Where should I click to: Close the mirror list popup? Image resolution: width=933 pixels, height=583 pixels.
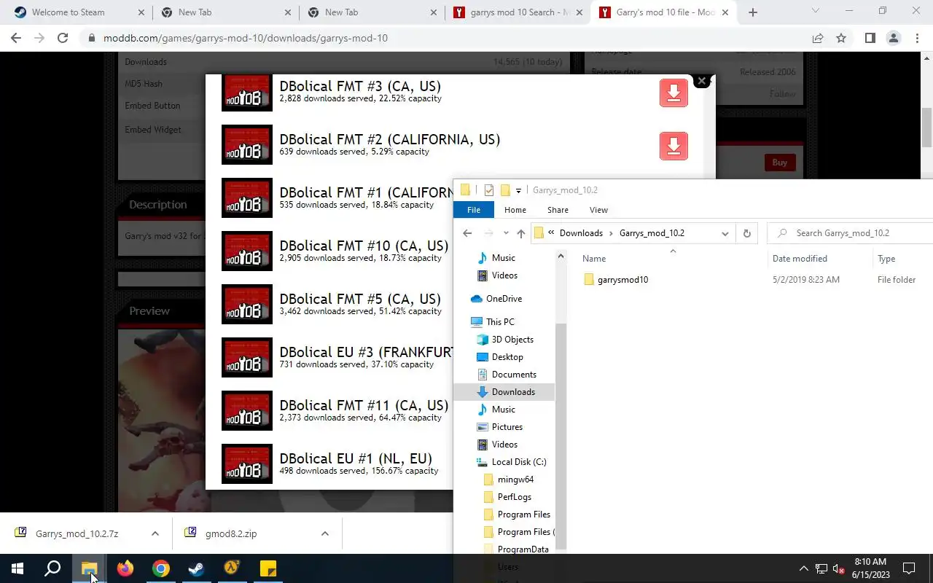tap(701, 81)
